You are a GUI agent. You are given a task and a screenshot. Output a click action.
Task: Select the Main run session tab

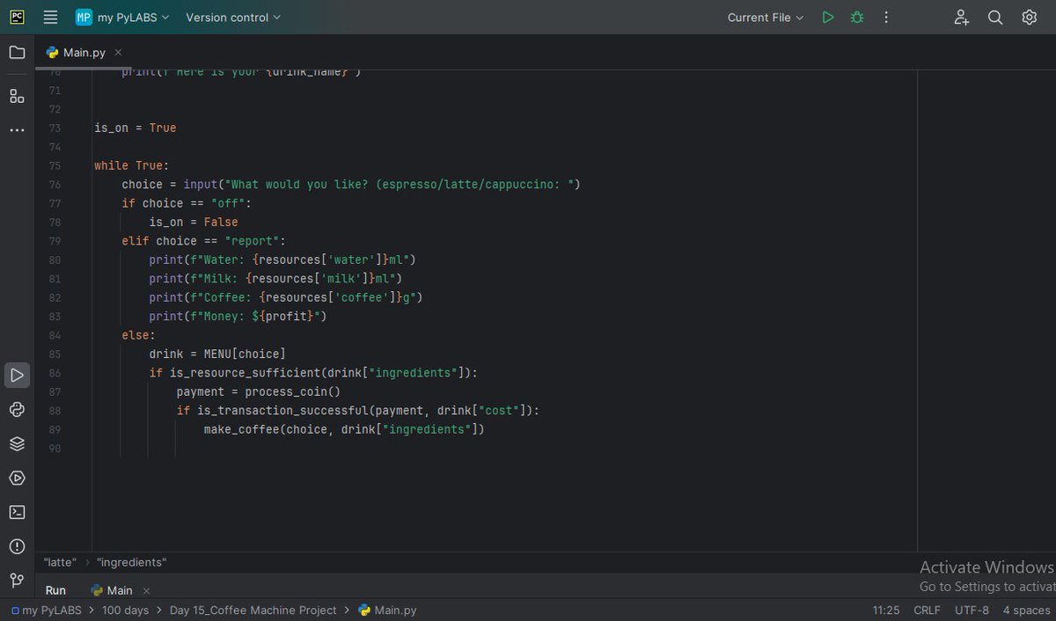pos(112,590)
